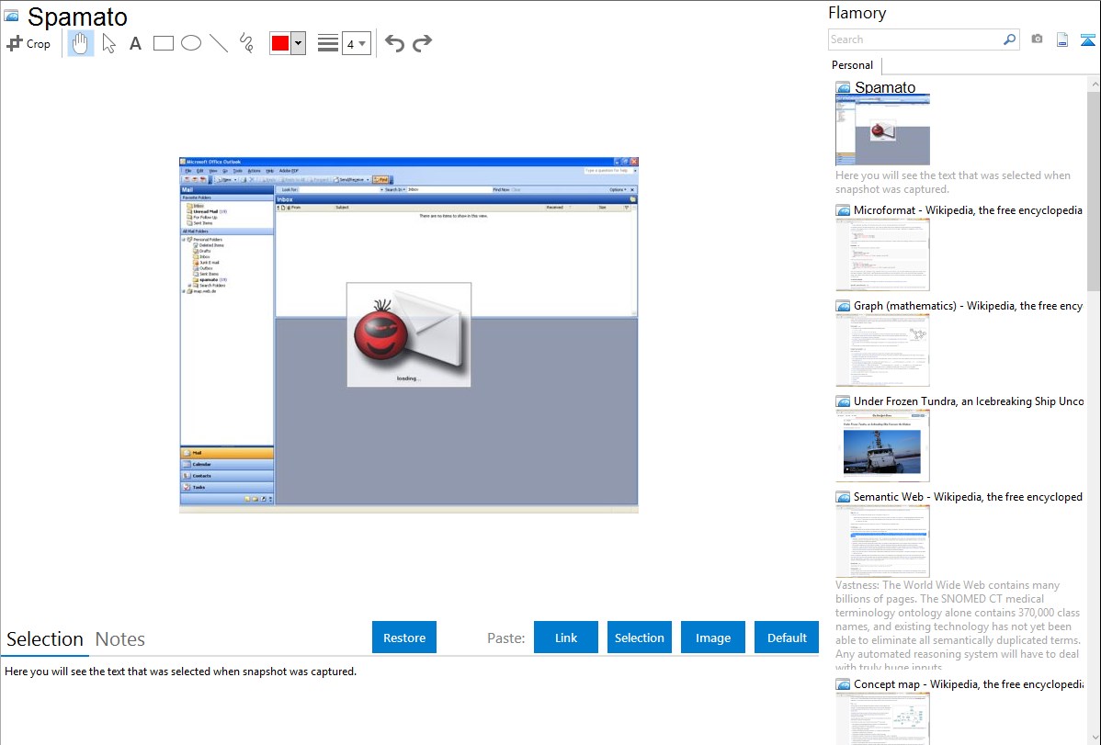The image size is (1101, 745).
Task: Click the search magnifier icon
Action: coord(1009,40)
